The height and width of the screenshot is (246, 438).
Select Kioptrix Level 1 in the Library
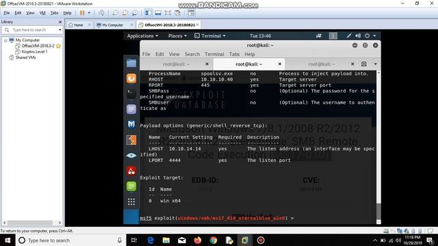tap(34, 52)
